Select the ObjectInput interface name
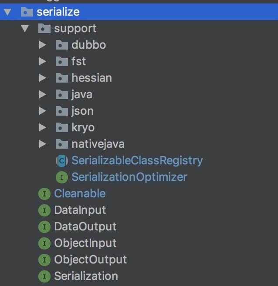278x286 pixels. (x=85, y=243)
